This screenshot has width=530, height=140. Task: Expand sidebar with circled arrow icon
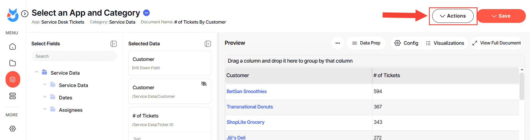coord(25,13)
